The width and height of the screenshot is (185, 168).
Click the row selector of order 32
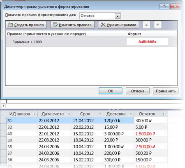tap(3, 127)
